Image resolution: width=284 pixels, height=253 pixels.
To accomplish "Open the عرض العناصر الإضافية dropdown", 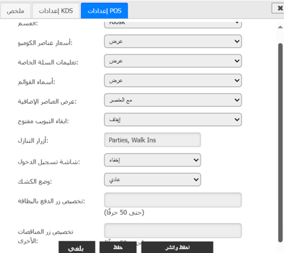I will 173,100.
